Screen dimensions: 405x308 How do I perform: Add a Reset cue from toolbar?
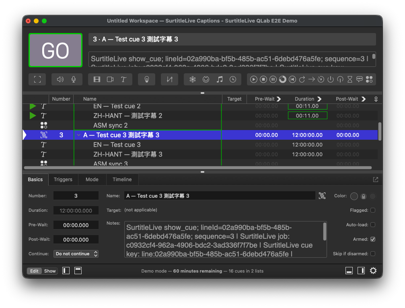coord(292,79)
